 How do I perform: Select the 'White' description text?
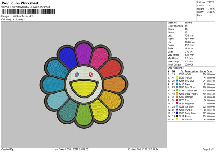click(188, 74)
